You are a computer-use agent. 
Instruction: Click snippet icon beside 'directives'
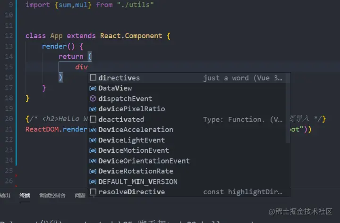click(93, 78)
